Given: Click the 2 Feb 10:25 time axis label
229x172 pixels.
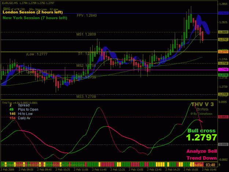Looking at the screenshot, I should (63, 169).
